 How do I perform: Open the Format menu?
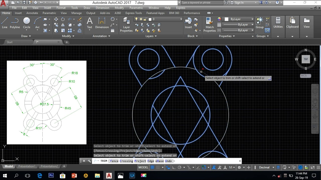click(x=61, y=8)
